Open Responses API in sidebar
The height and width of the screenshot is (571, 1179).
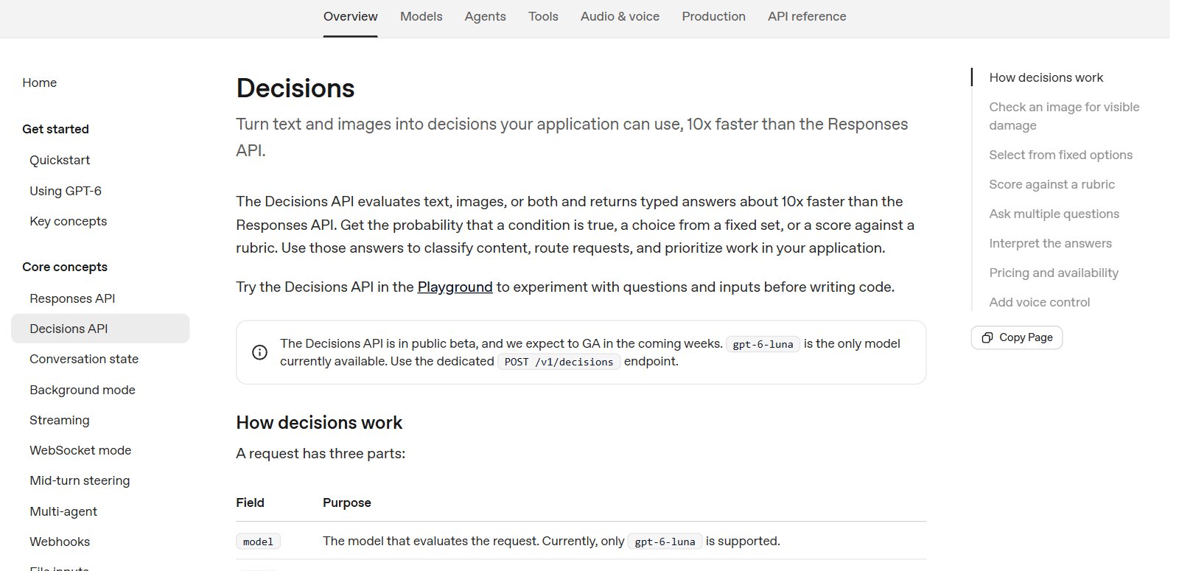(72, 298)
